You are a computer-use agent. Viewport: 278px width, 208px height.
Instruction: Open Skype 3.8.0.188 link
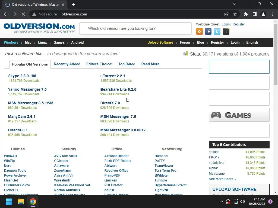coord(22,76)
